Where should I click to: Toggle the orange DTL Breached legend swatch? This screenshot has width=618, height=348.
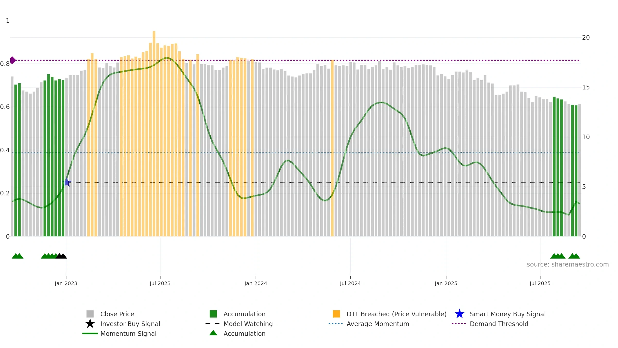336,314
